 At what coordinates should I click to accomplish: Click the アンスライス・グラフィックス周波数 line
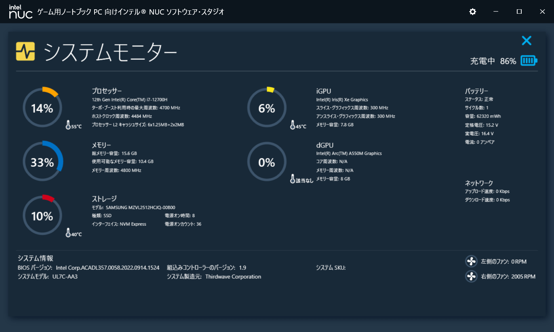click(x=356, y=116)
